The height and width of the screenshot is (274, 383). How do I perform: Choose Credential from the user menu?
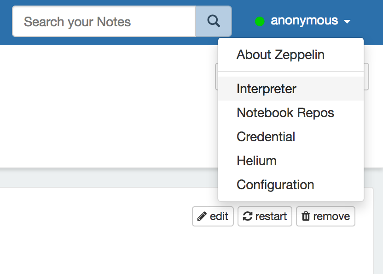click(x=266, y=137)
